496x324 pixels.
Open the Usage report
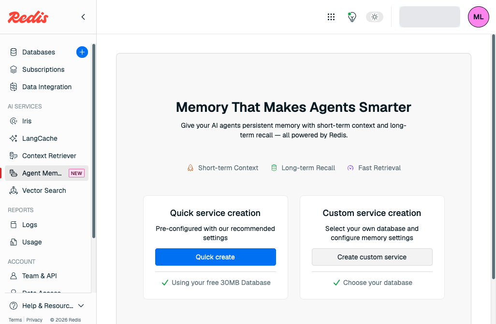click(x=32, y=242)
